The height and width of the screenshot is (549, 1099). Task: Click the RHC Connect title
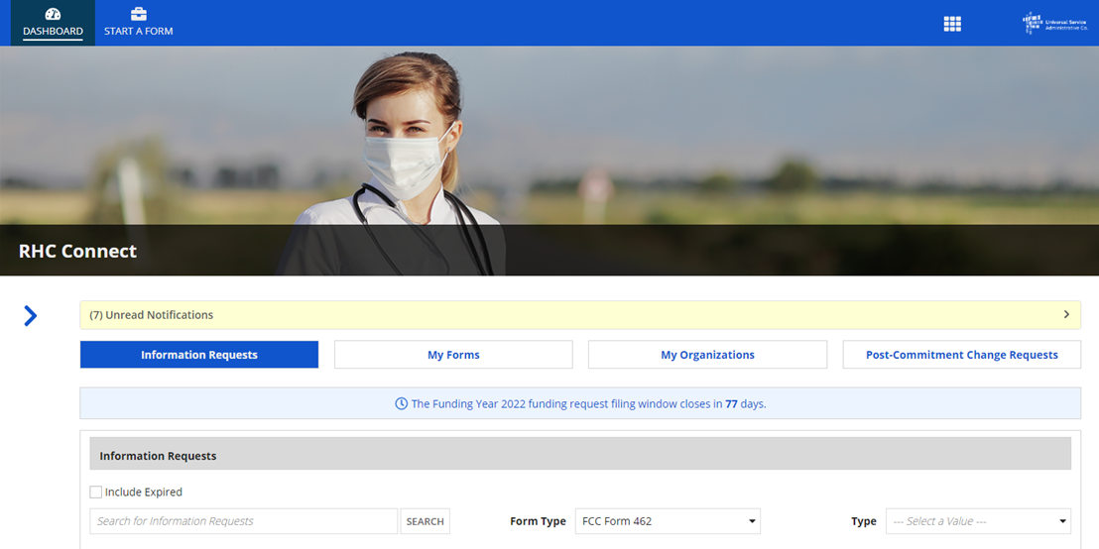coord(77,252)
